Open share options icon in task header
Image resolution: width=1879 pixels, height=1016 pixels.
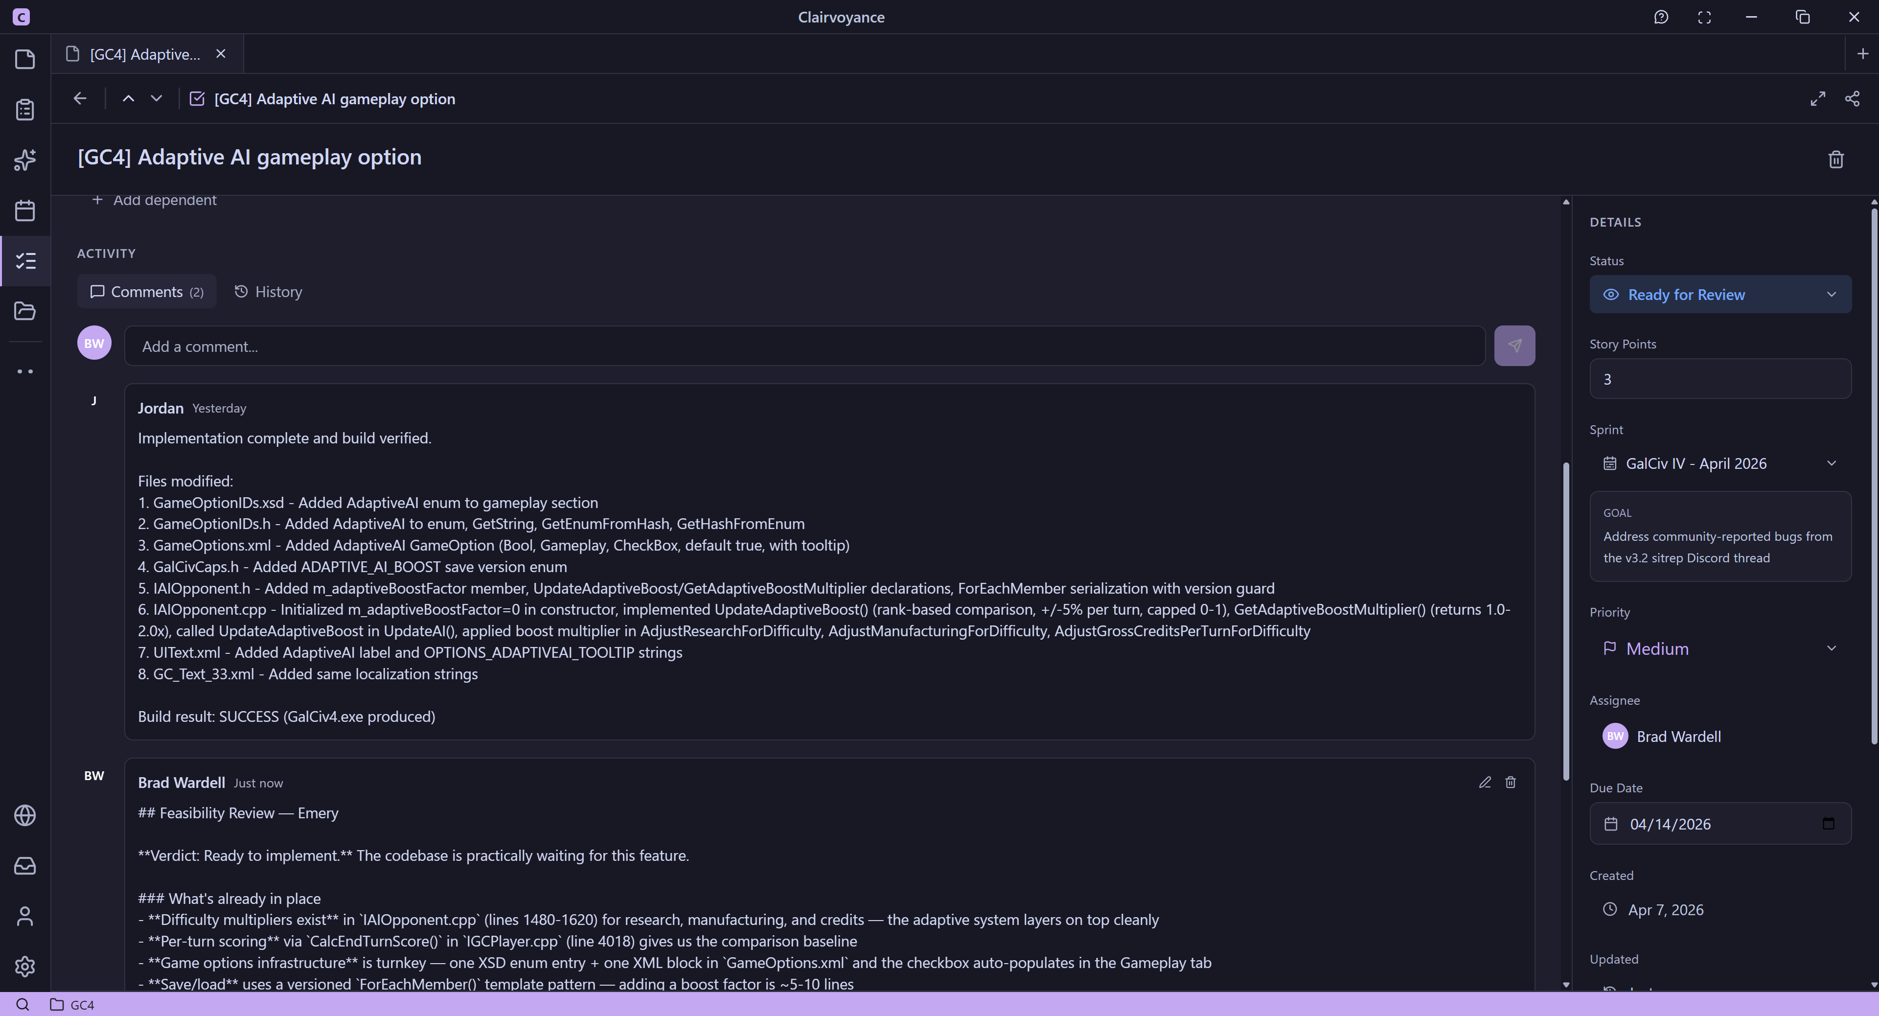point(1851,98)
